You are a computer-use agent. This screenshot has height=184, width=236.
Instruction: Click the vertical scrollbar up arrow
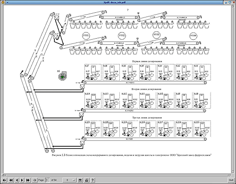[233, 6]
